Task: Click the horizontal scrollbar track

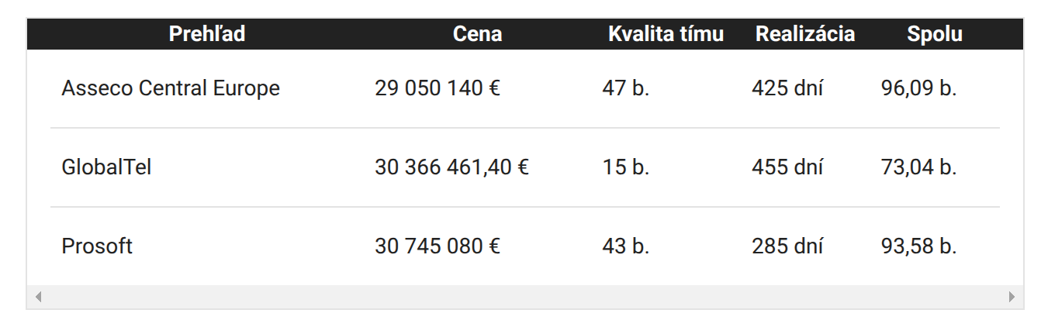Action: click(x=524, y=297)
